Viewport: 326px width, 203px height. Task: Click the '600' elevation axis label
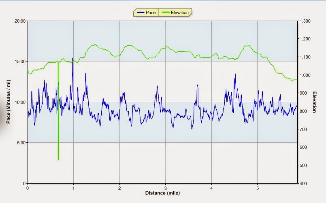point(304,147)
